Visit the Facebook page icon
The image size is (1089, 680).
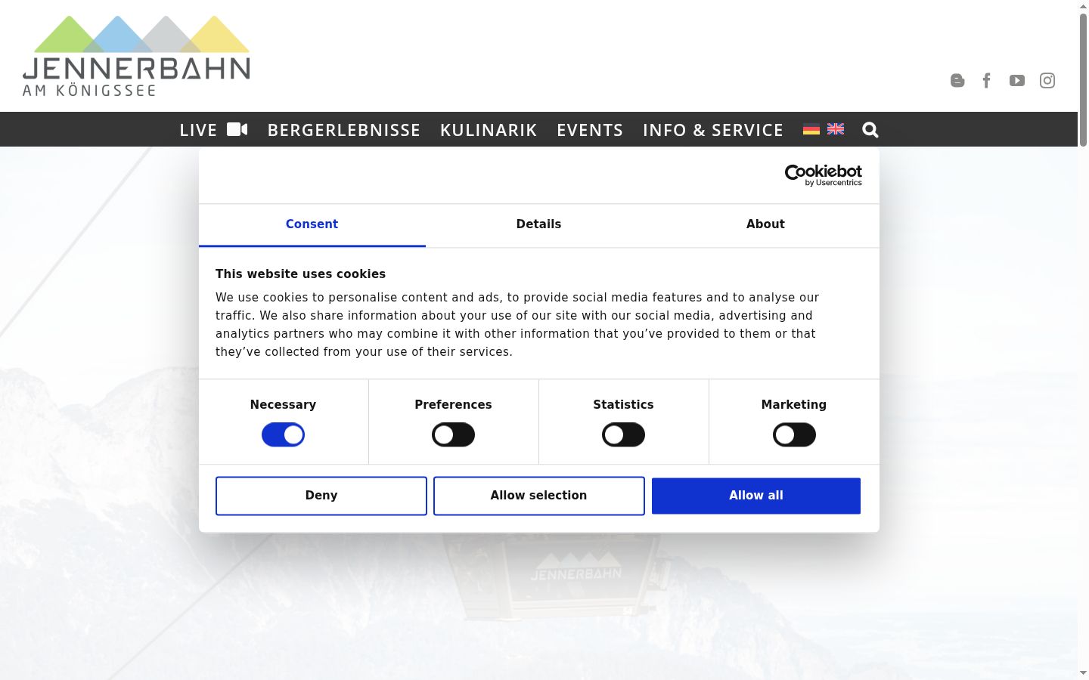(987, 80)
